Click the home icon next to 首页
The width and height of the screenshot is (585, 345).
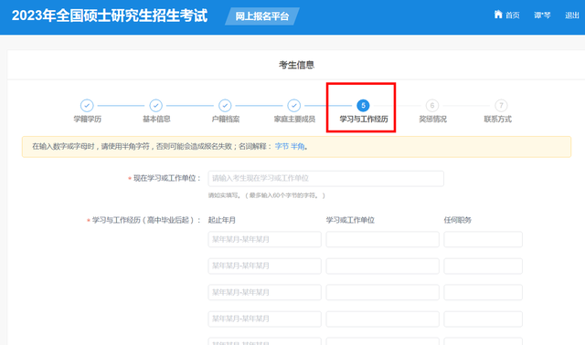click(x=498, y=15)
